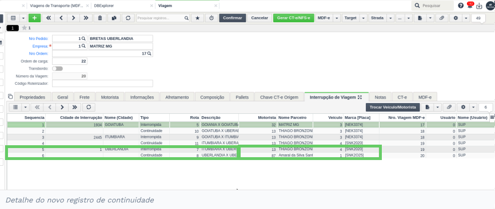Toggle the Transbordo switch

coord(58,68)
